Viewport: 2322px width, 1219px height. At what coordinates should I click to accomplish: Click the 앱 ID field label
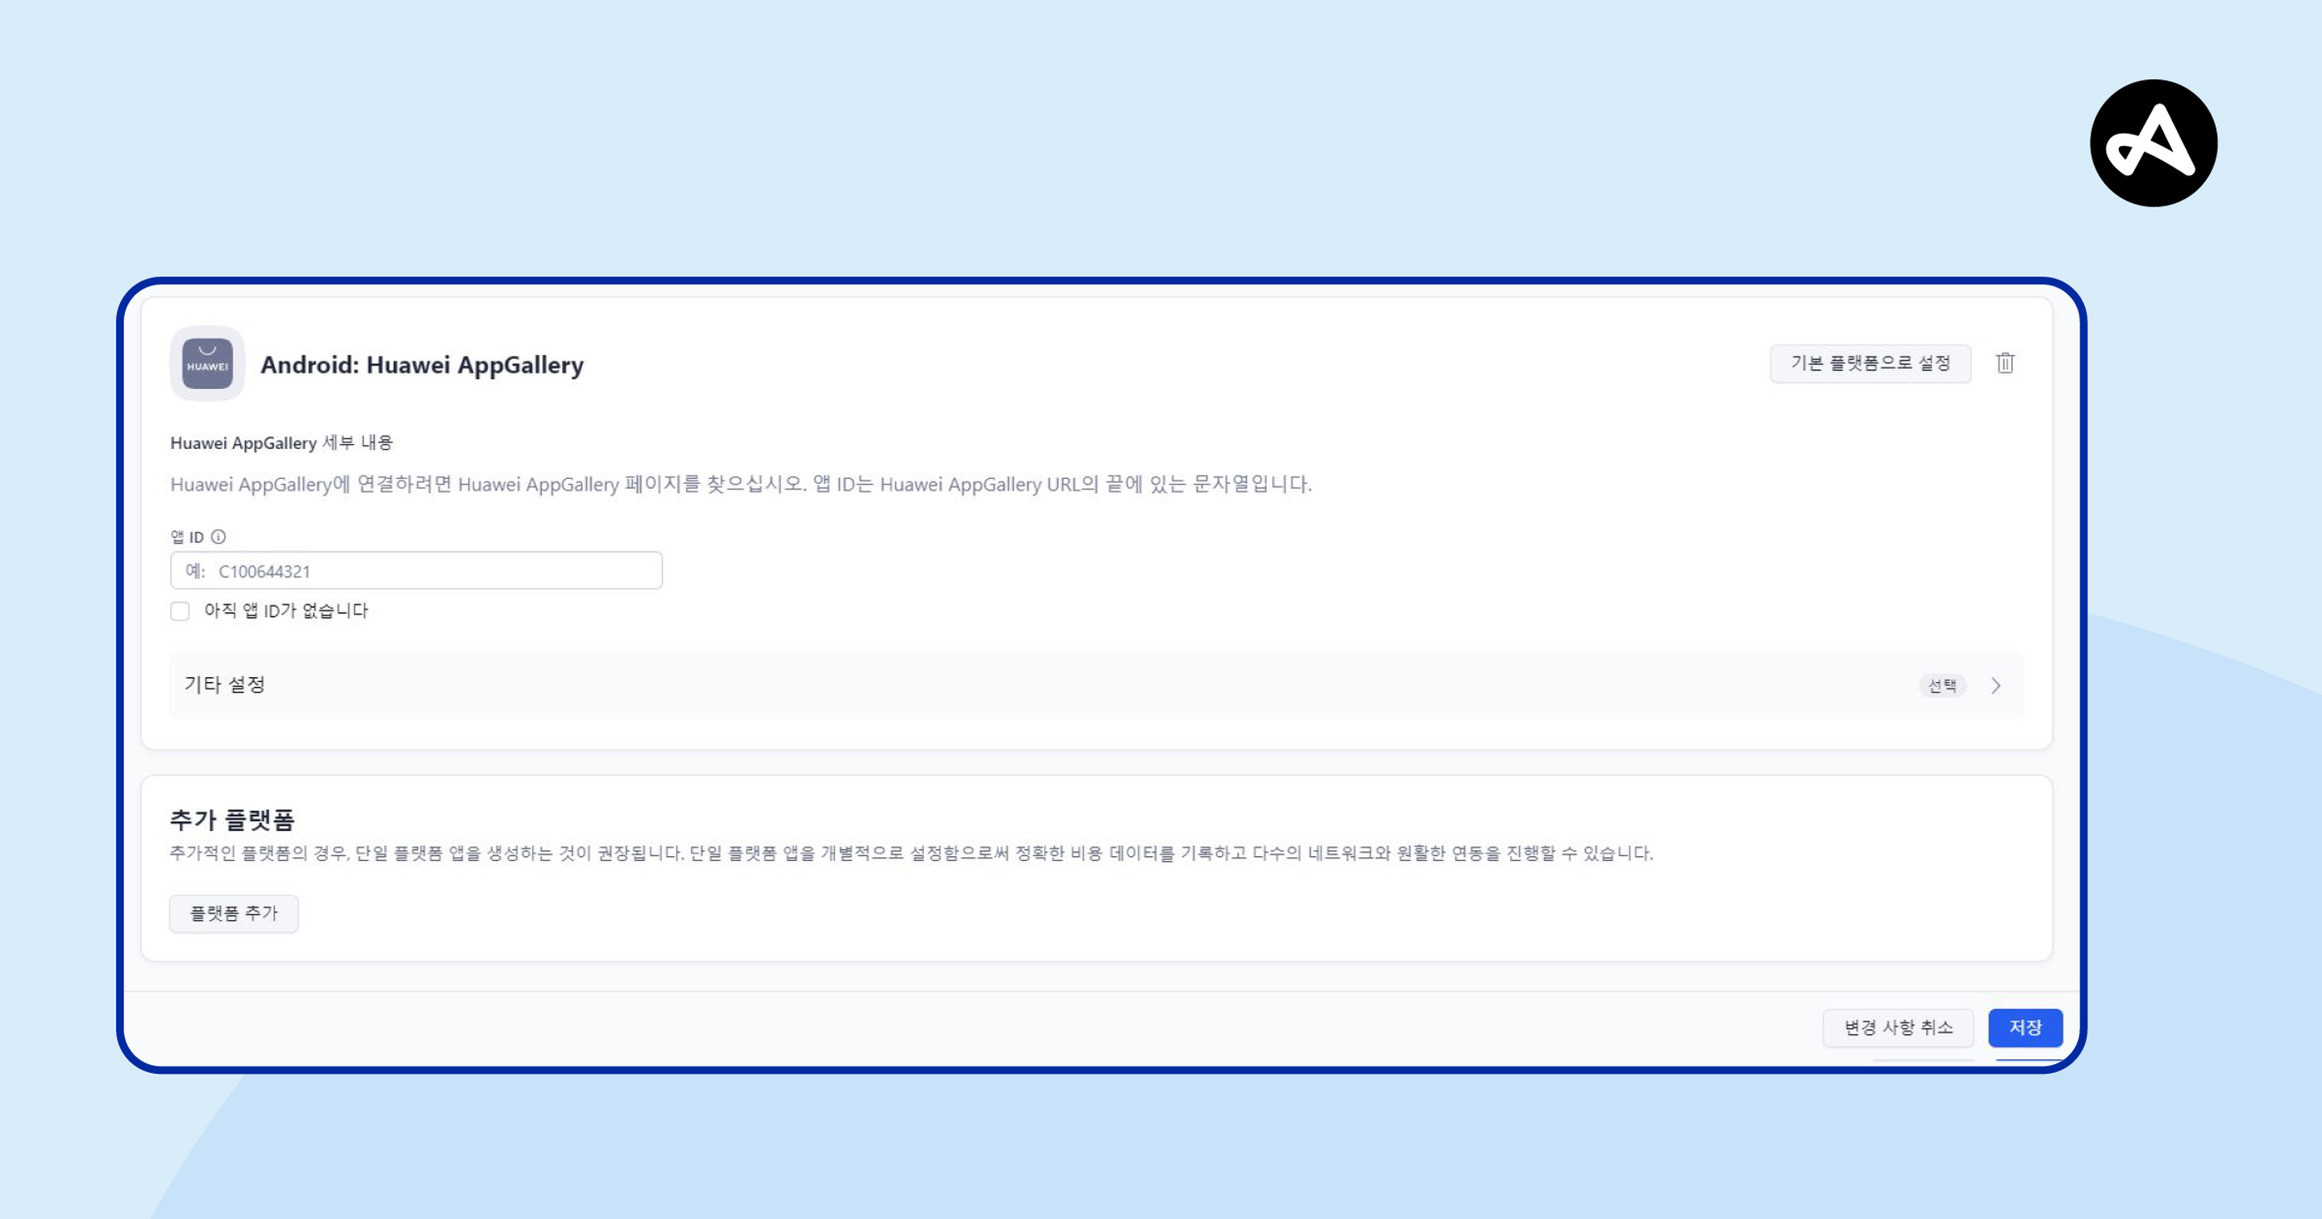click(x=188, y=538)
